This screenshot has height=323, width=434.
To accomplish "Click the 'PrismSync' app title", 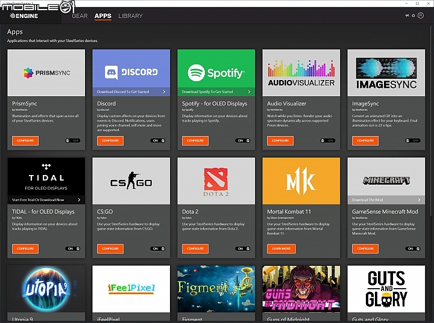I will tap(24, 103).
